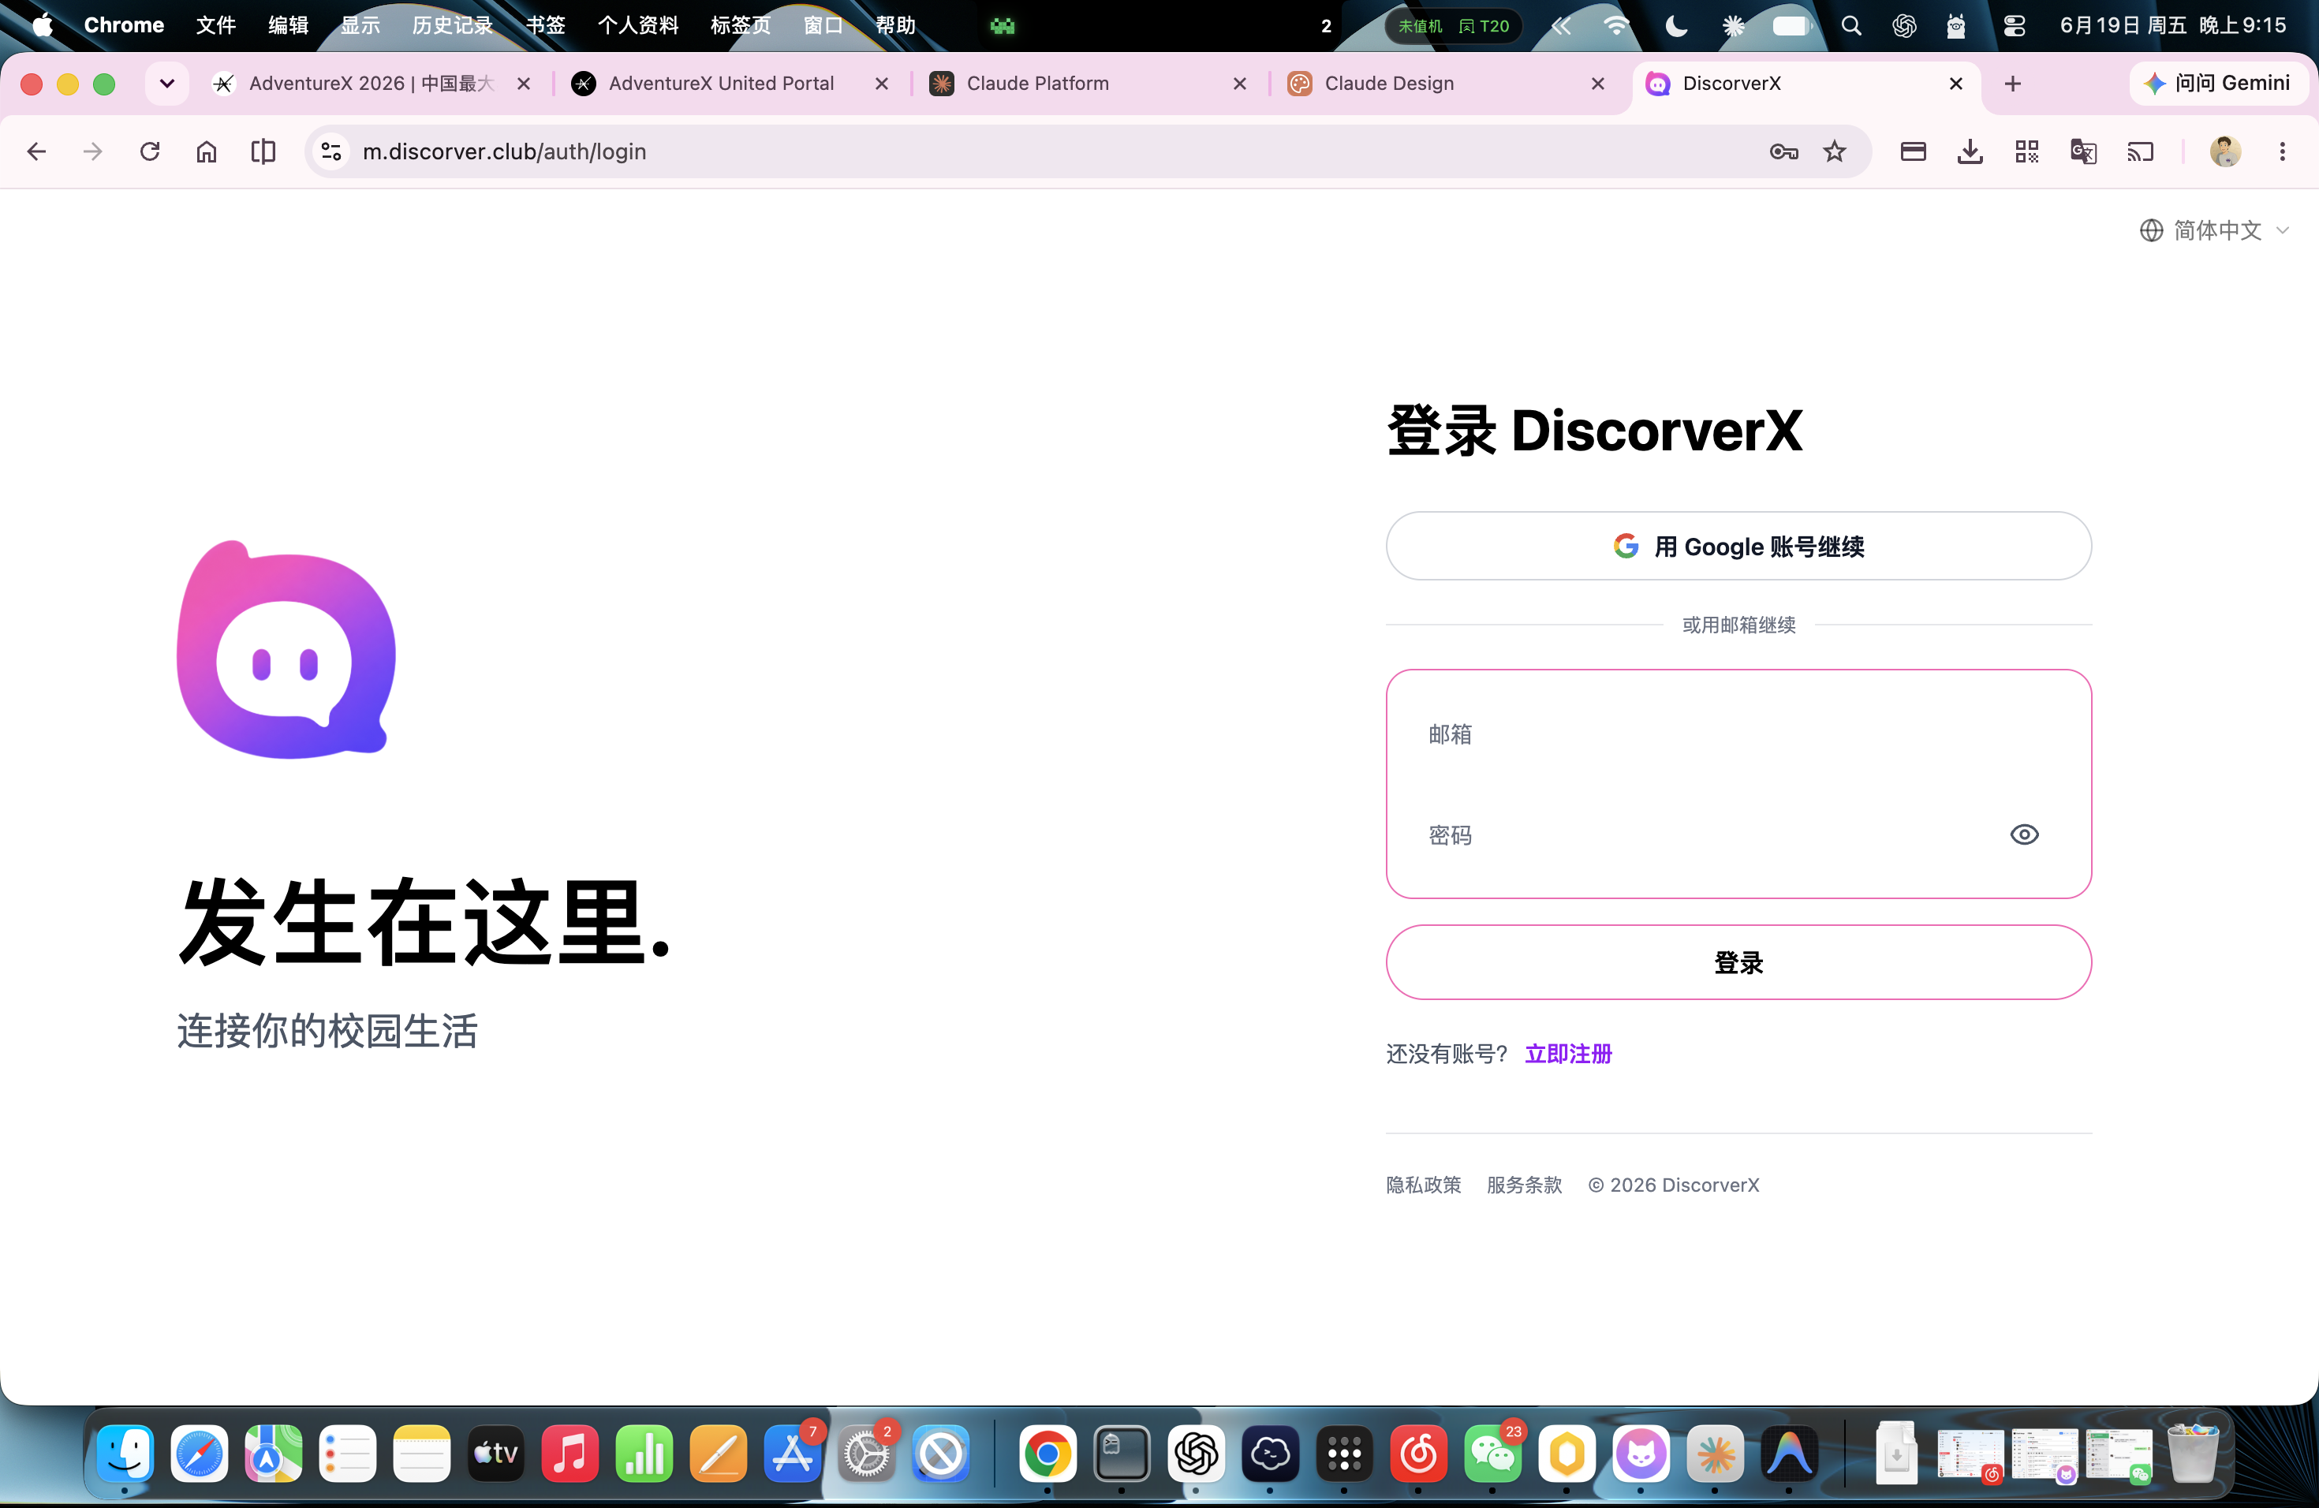The height and width of the screenshot is (1508, 2319).
Task: Click the 用 Google 账号继续 button
Action: (x=1738, y=547)
